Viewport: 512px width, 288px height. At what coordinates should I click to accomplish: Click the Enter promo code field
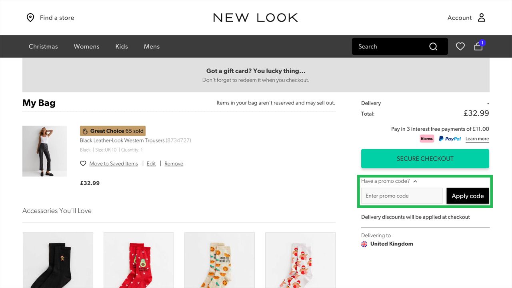point(402,196)
